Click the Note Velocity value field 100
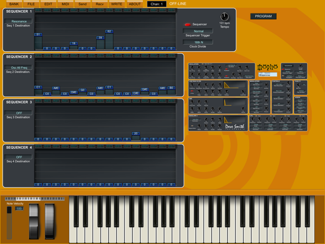Image resolution: width=325 pixels, height=244 pixels. pos(19,209)
